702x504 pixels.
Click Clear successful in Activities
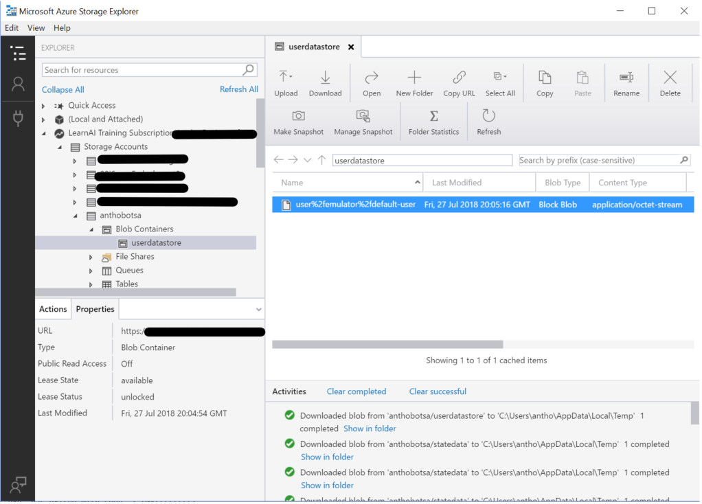[438, 391]
